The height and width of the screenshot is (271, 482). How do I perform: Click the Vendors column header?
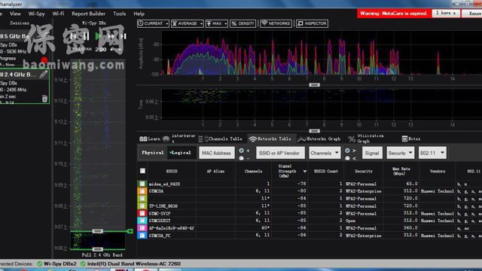coord(438,171)
